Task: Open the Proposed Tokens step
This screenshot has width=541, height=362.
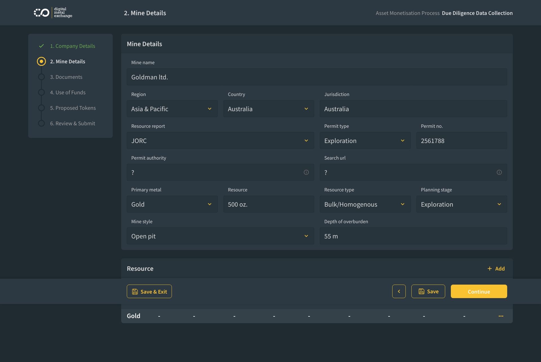Action: coord(73,108)
